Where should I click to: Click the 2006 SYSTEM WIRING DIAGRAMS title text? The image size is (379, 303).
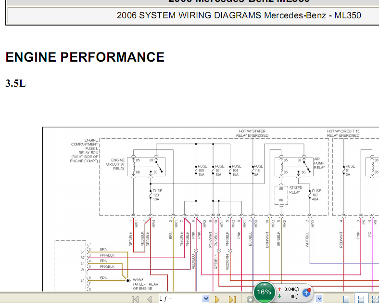(239, 15)
